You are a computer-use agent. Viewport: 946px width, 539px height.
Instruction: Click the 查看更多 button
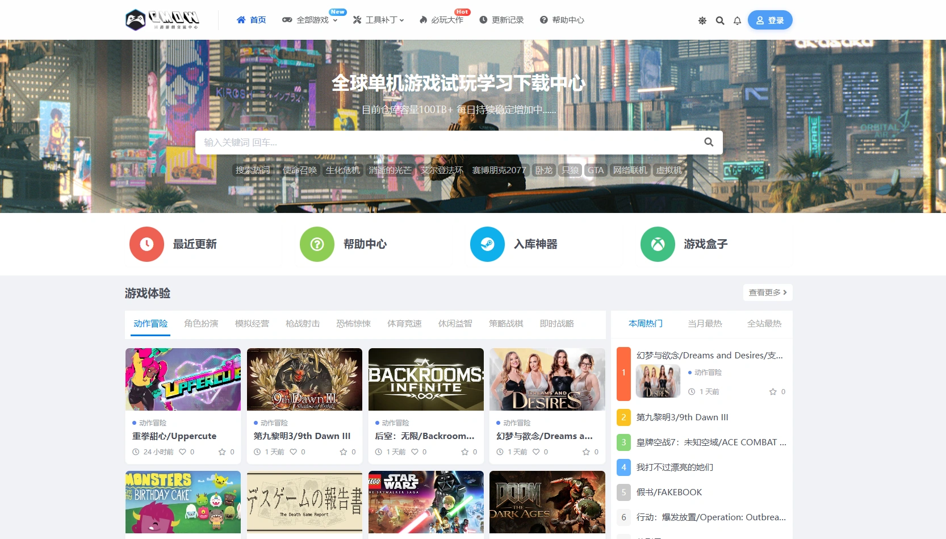click(768, 293)
